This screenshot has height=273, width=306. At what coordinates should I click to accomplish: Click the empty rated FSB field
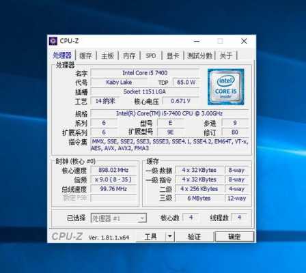113,198
